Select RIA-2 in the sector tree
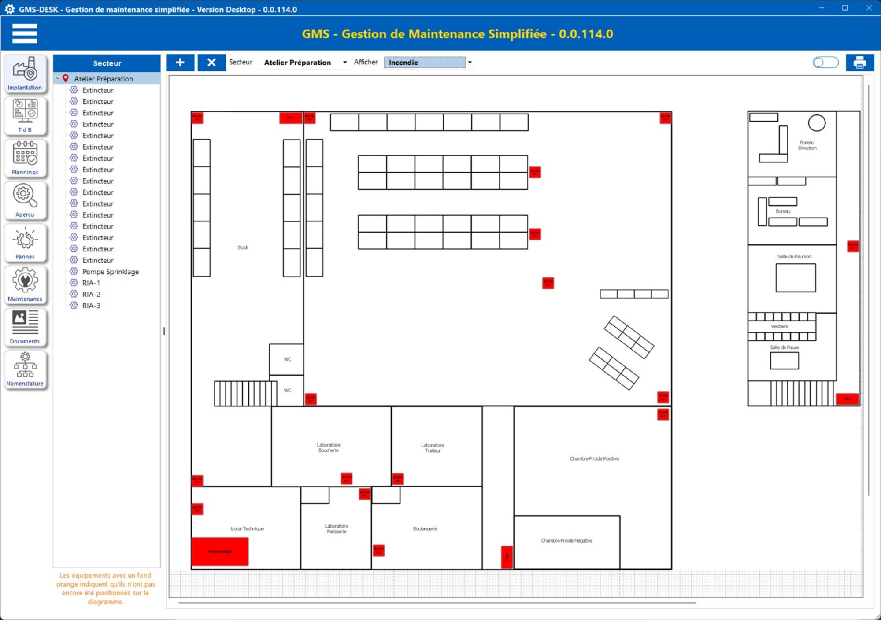The image size is (881, 620). 91,294
